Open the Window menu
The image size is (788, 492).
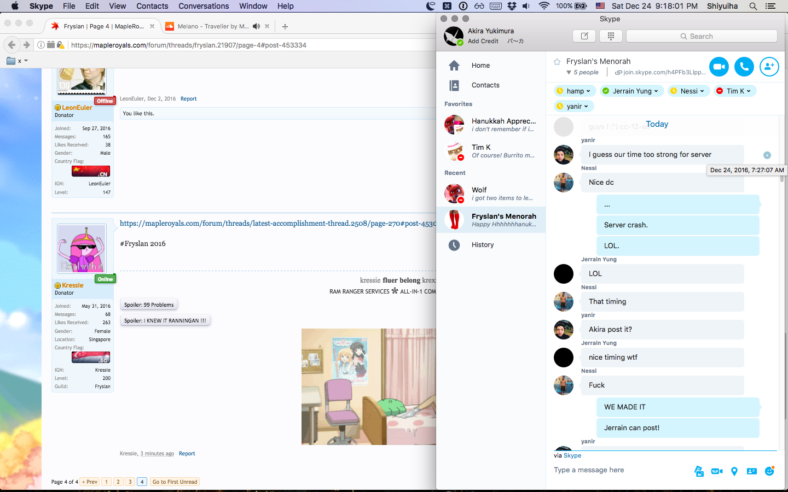click(253, 6)
